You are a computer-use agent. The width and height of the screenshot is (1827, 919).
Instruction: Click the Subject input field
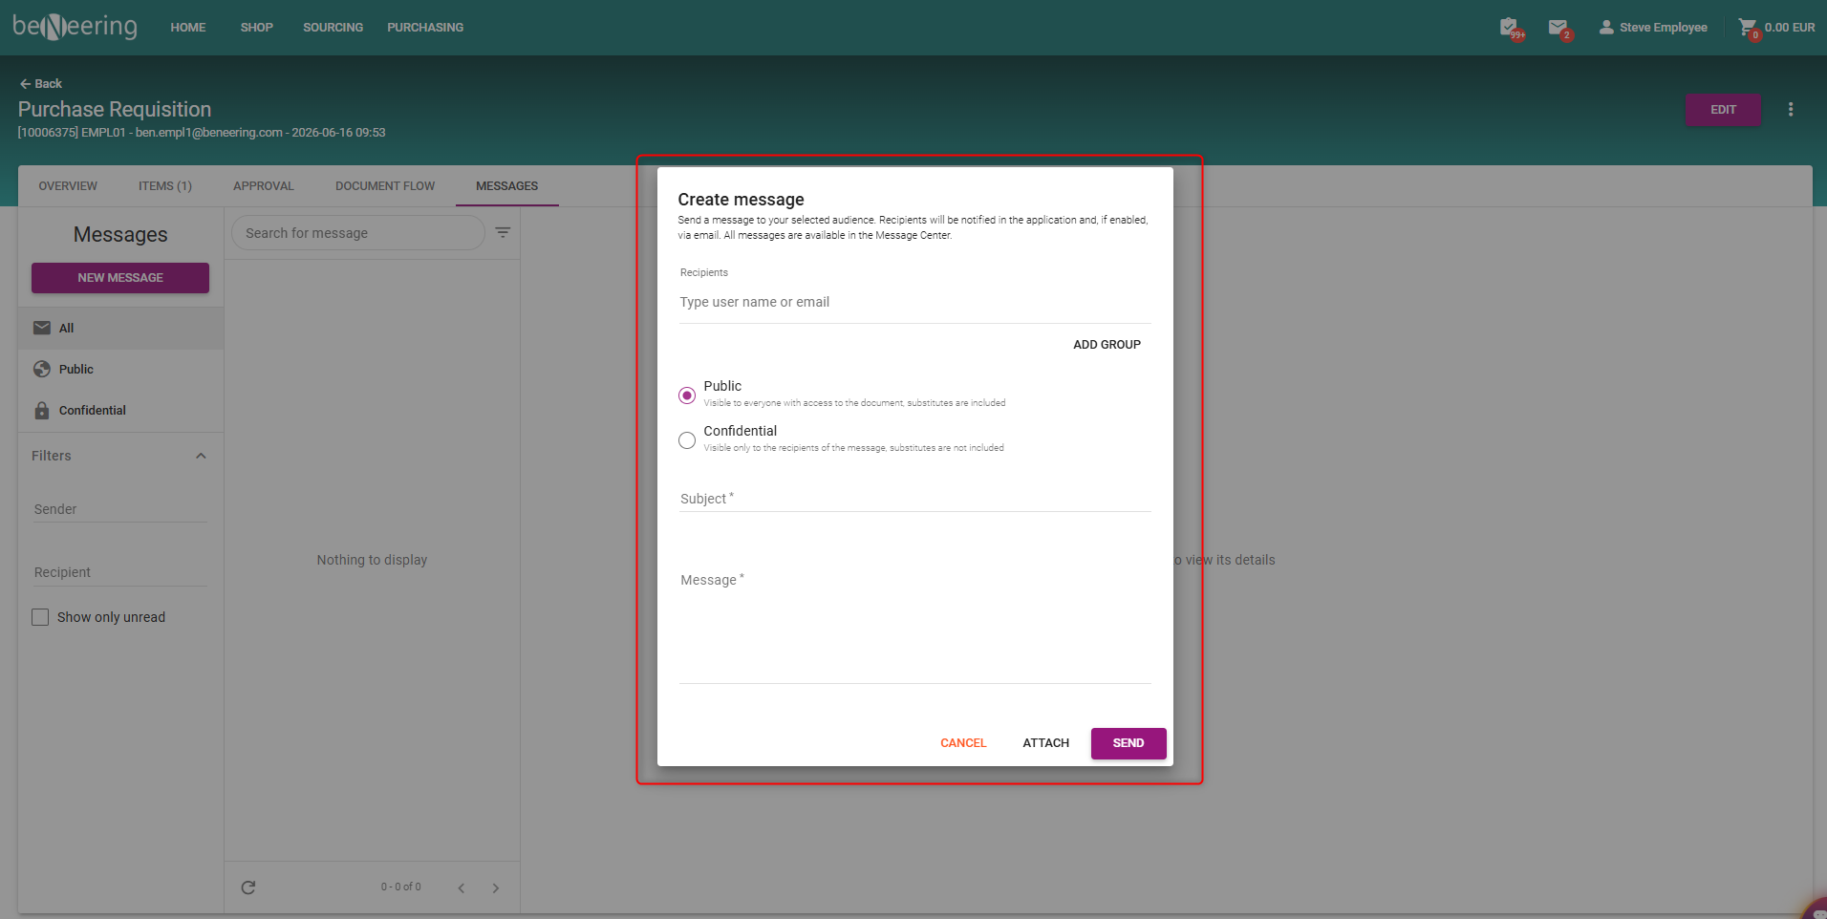[x=915, y=499]
